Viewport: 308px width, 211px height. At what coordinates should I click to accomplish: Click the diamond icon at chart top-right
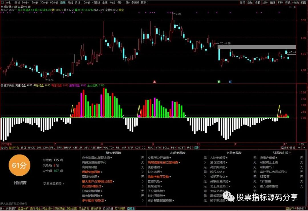coord(290,7)
